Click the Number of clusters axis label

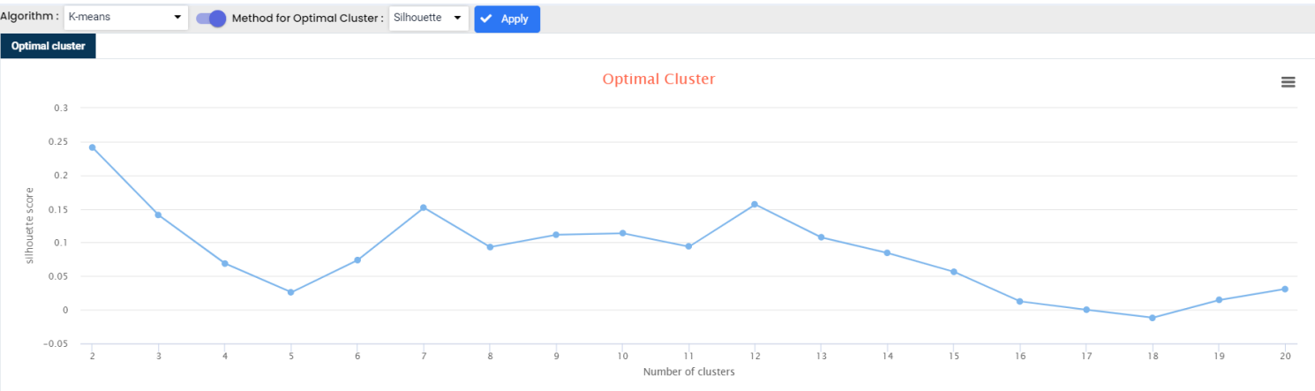click(688, 372)
